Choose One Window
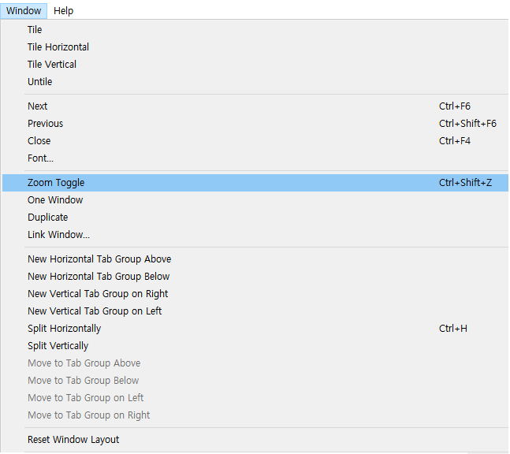This screenshot has height=454, width=510. click(255, 200)
